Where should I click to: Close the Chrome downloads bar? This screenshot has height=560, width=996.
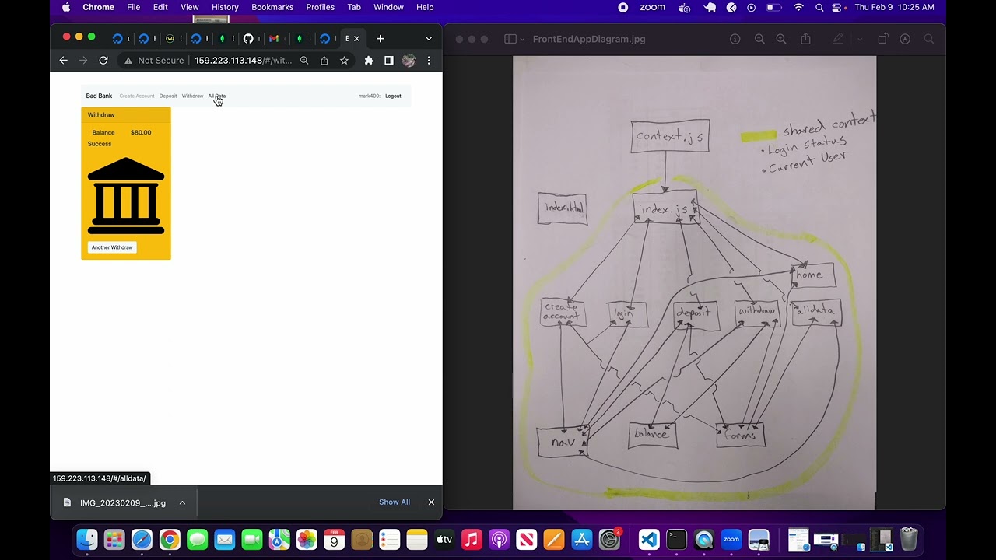tap(431, 502)
